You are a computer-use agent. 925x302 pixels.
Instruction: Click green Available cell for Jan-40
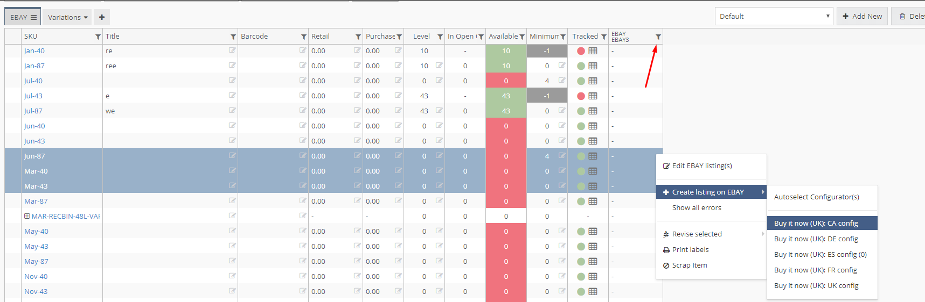tap(506, 51)
